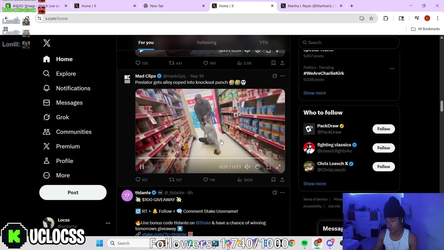The height and width of the screenshot is (250, 444).
Task: Bookmark the Mad Clips post
Action: pos(273,180)
